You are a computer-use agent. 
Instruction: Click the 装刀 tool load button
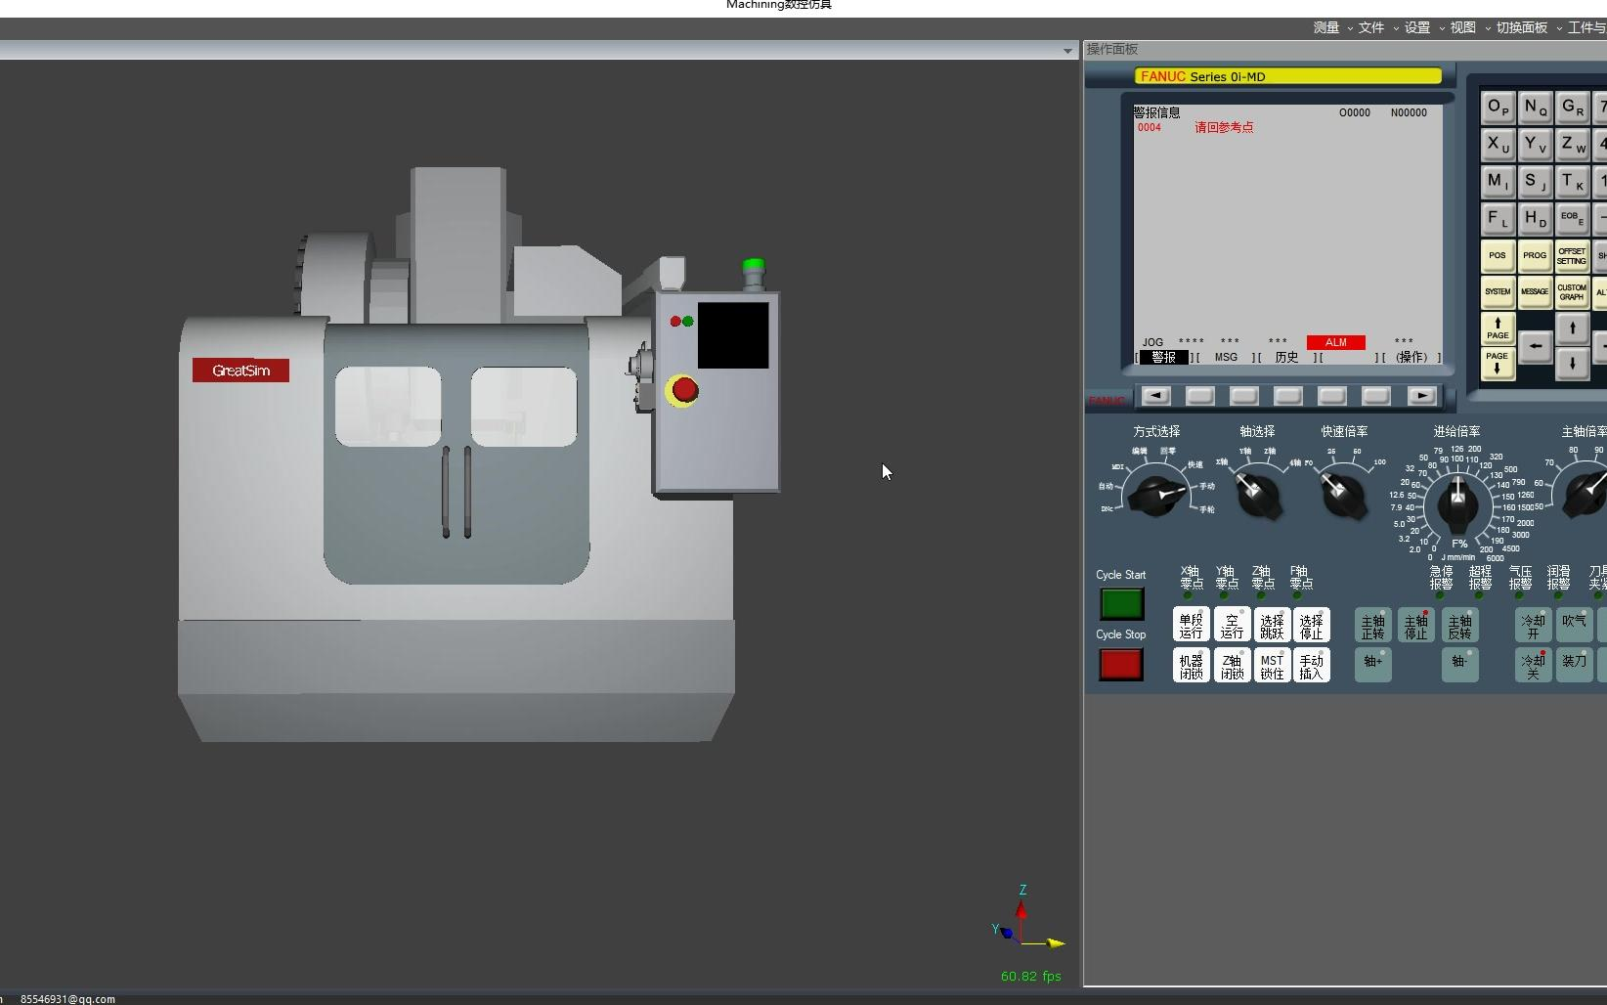click(x=1574, y=665)
